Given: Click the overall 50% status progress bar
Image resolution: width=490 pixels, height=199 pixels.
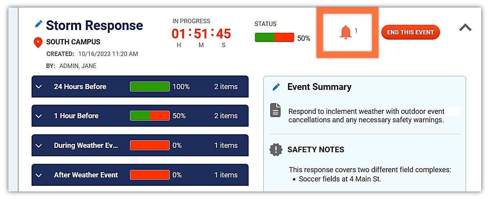Looking at the screenshot, I should pos(275,38).
